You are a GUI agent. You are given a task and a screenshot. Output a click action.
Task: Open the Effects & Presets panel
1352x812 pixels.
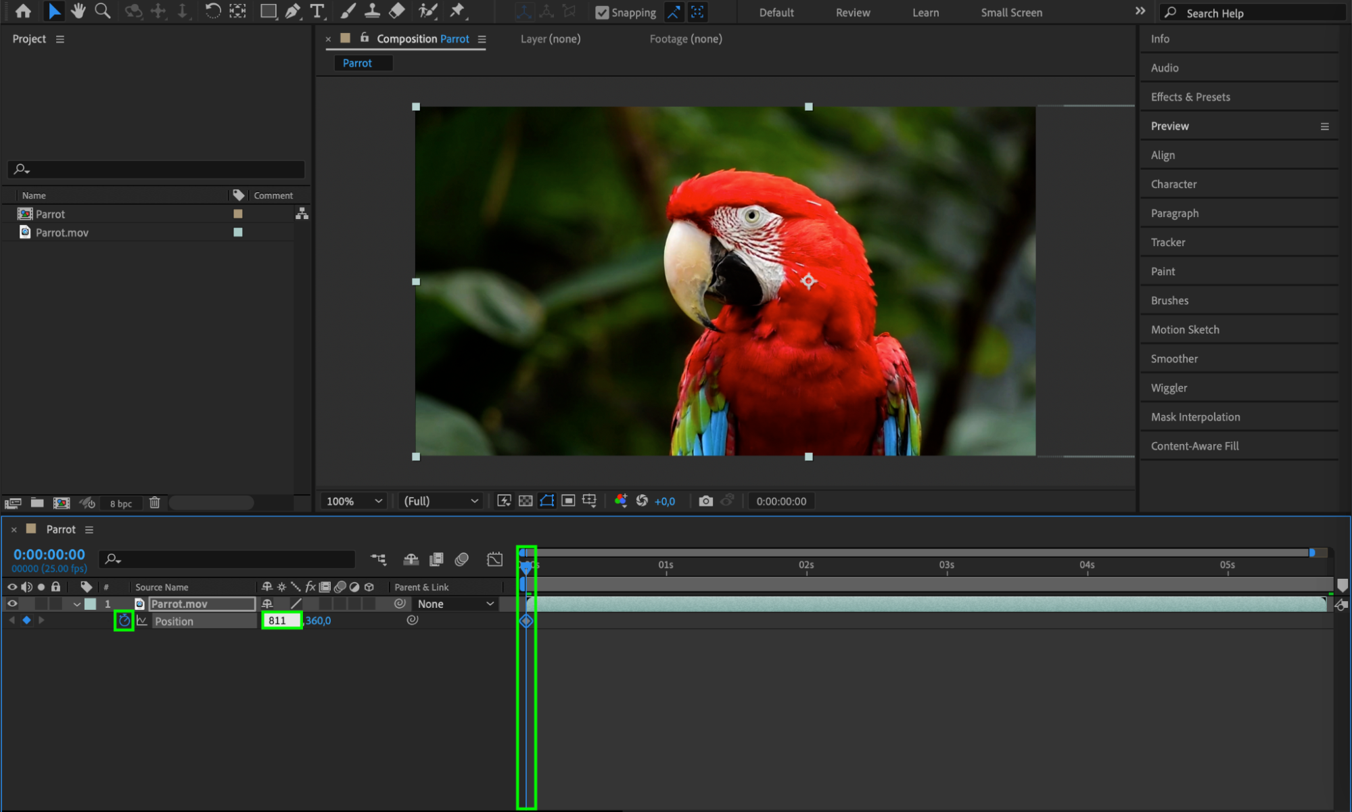pos(1190,97)
